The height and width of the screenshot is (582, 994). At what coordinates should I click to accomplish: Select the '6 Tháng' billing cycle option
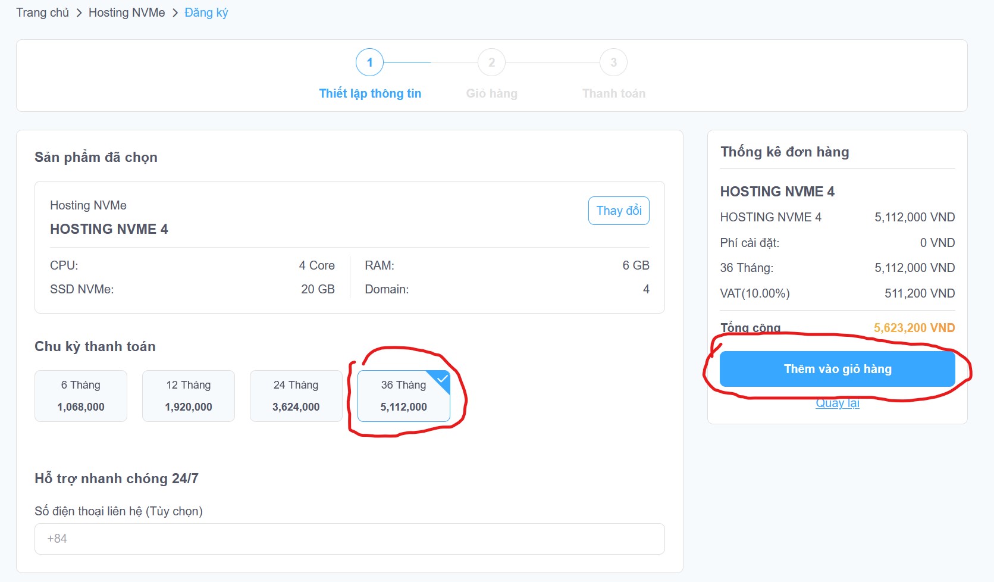point(80,396)
